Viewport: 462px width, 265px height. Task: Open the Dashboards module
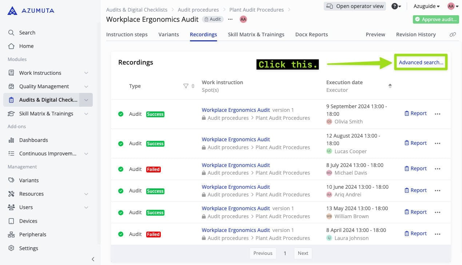tap(33, 140)
